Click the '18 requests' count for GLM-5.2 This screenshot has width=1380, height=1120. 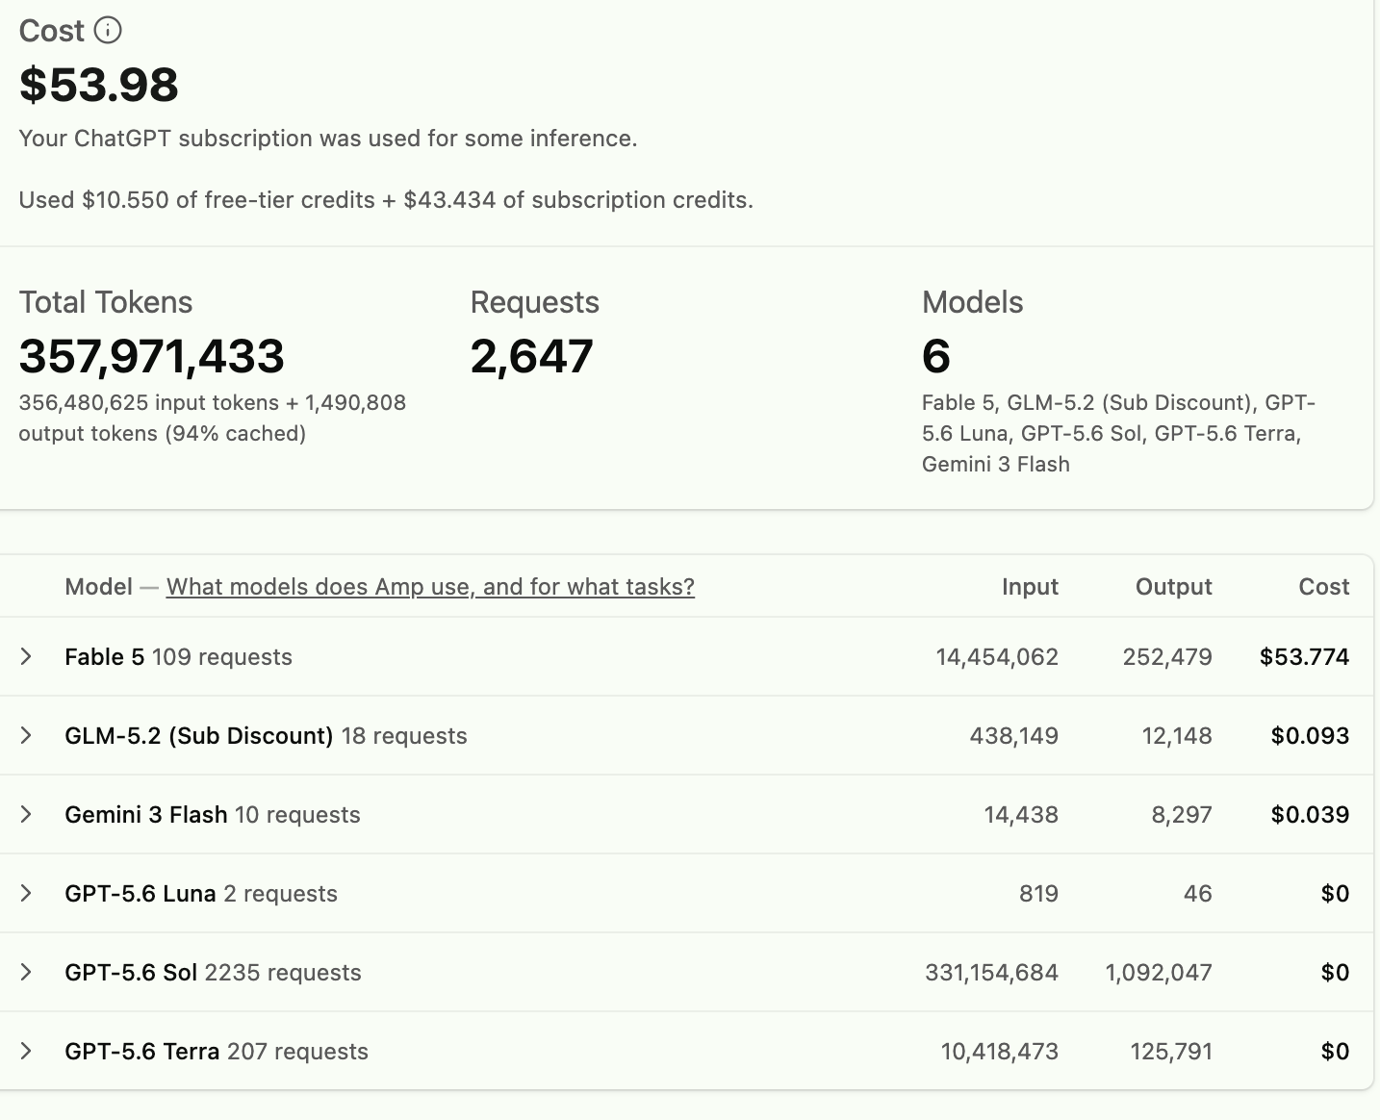click(404, 735)
